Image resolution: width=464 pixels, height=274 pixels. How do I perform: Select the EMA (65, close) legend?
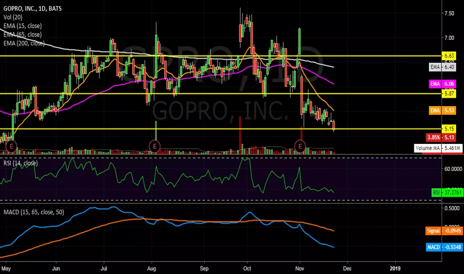point(22,34)
